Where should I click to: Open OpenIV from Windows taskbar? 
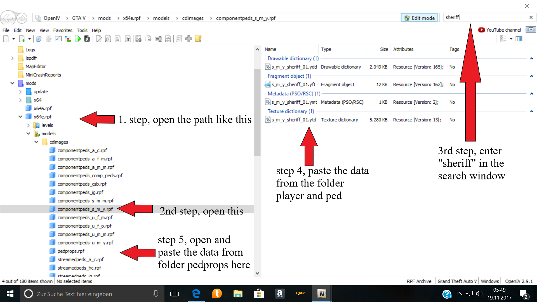[x=322, y=294]
